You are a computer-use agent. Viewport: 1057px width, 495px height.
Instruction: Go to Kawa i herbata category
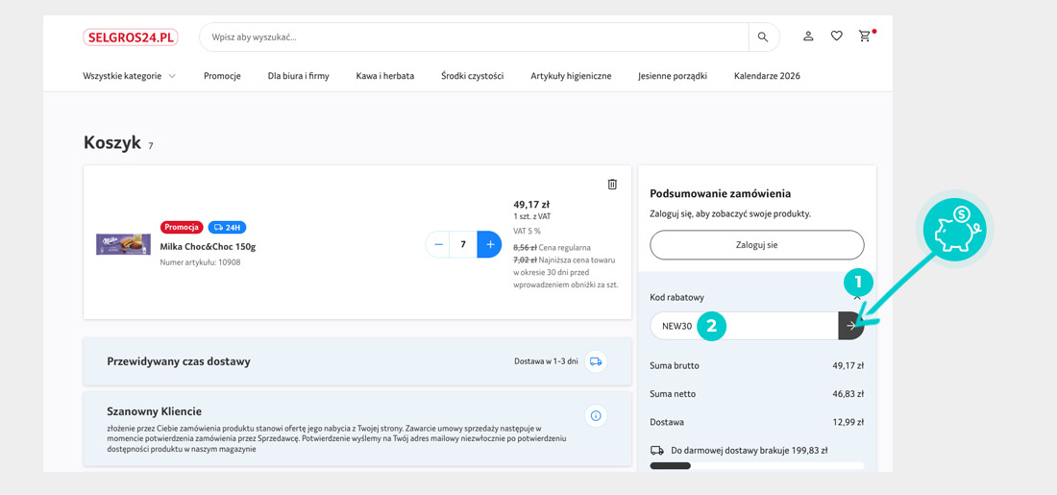coord(384,76)
